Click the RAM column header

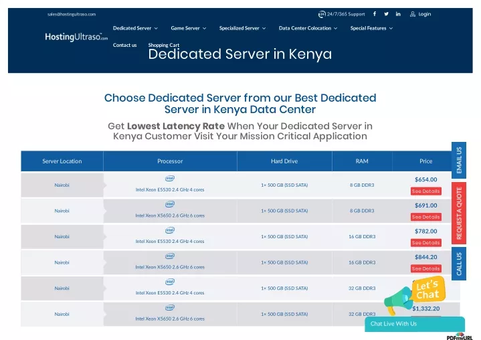362,161
